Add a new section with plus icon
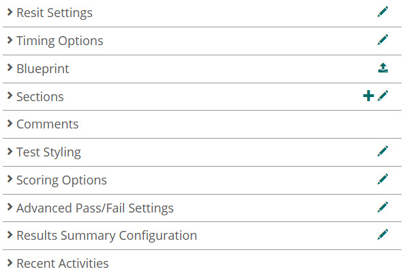 [x=368, y=96]
